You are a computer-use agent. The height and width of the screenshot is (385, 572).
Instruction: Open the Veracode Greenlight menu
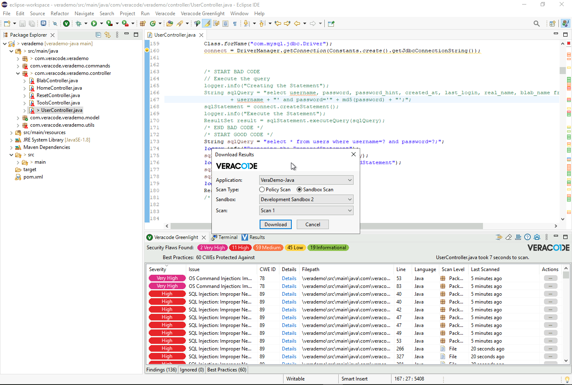click(x=203, y=14)
